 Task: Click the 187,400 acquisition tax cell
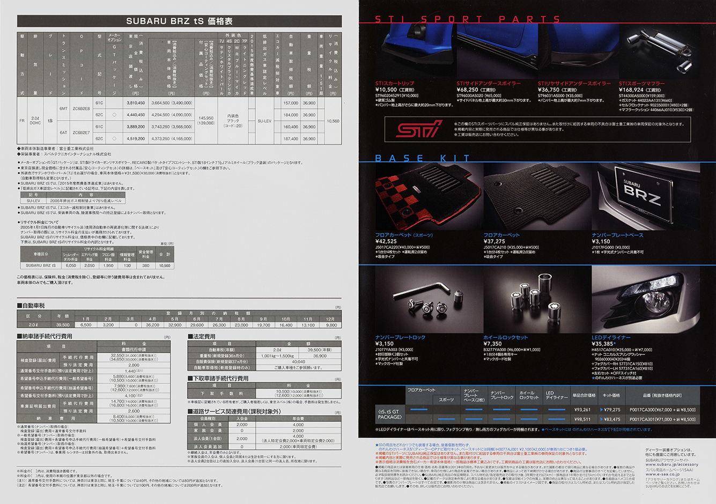291,138
